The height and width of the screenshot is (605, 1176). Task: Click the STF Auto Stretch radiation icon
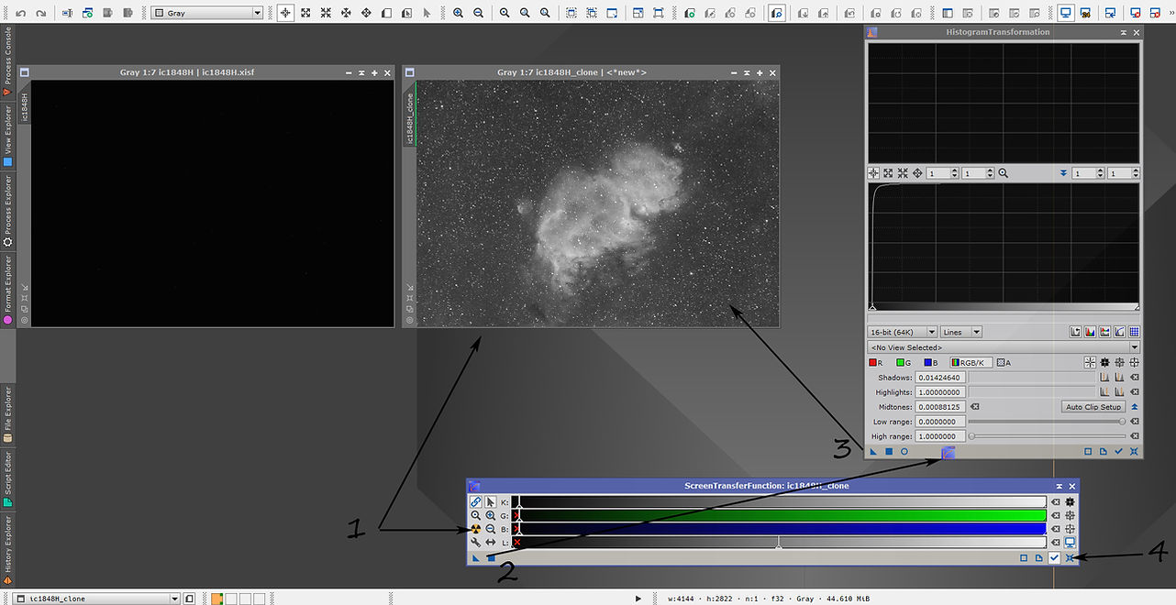pos(475,529)
